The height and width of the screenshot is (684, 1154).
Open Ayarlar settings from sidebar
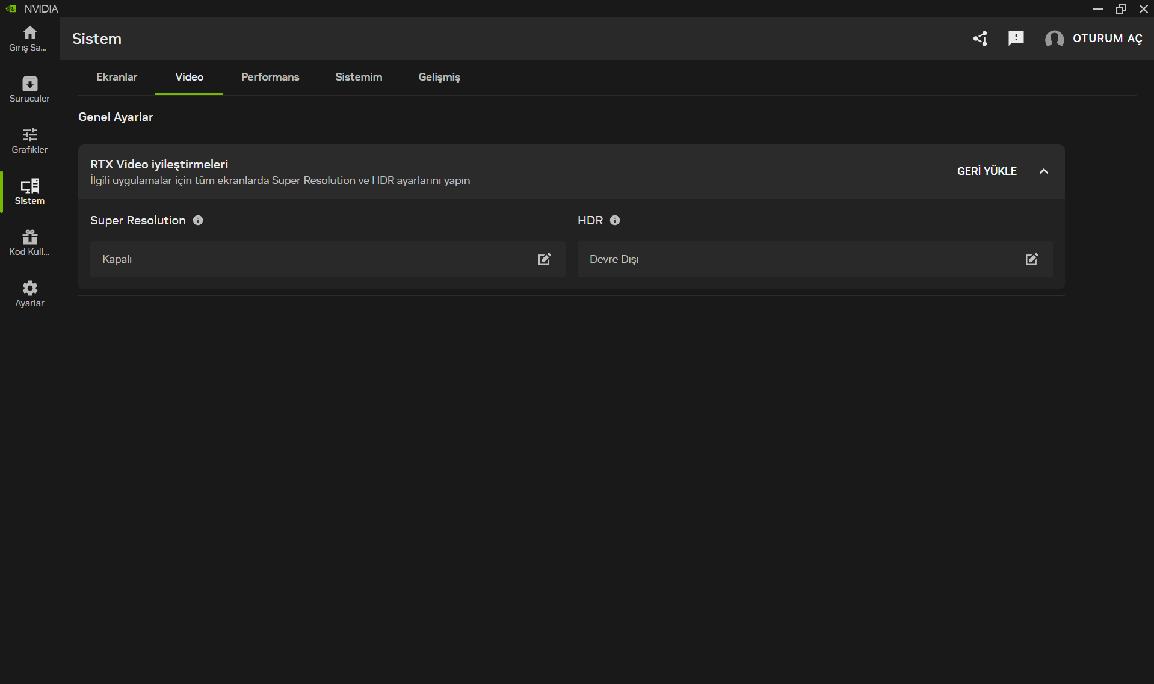coord(29,294)
